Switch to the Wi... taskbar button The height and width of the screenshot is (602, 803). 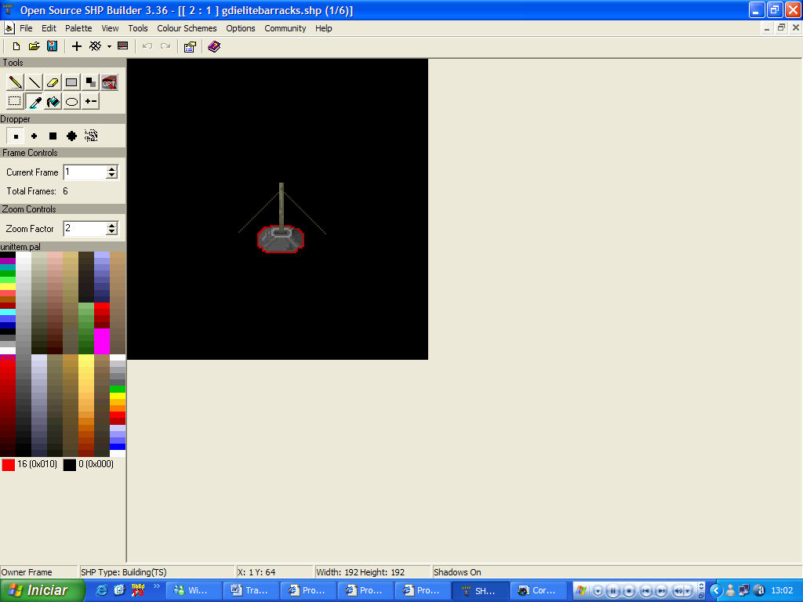click(x=194, y=590)
